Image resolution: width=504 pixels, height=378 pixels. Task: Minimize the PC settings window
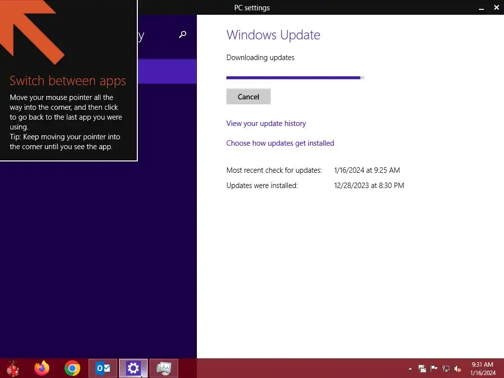pyautogui.click(x=481, y=8)
